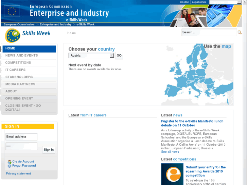Open the e-Skills Manifesto lunch debate article
Viewport: 247px width, 185px height.
point(192,123)
